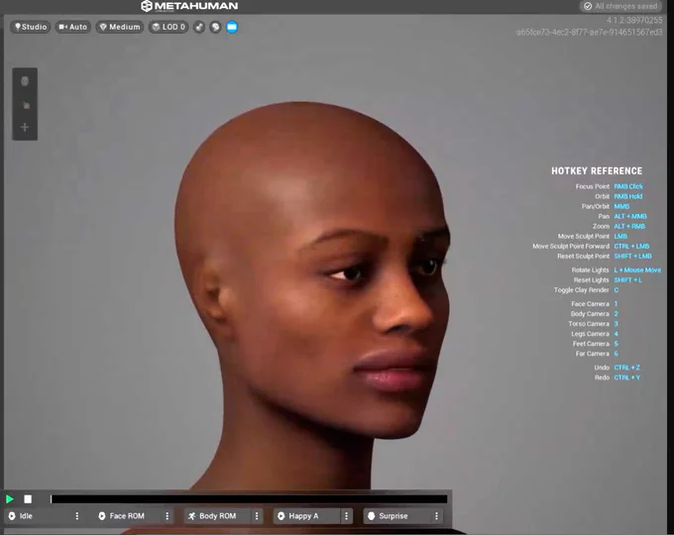674x535 pixels.
Task: Click the Happy A face icon
Action: point(281,516)
